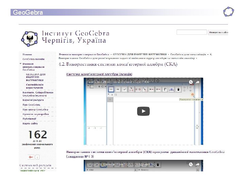
Task: Click Watch Later clock on first video
Action: (191, 82)
